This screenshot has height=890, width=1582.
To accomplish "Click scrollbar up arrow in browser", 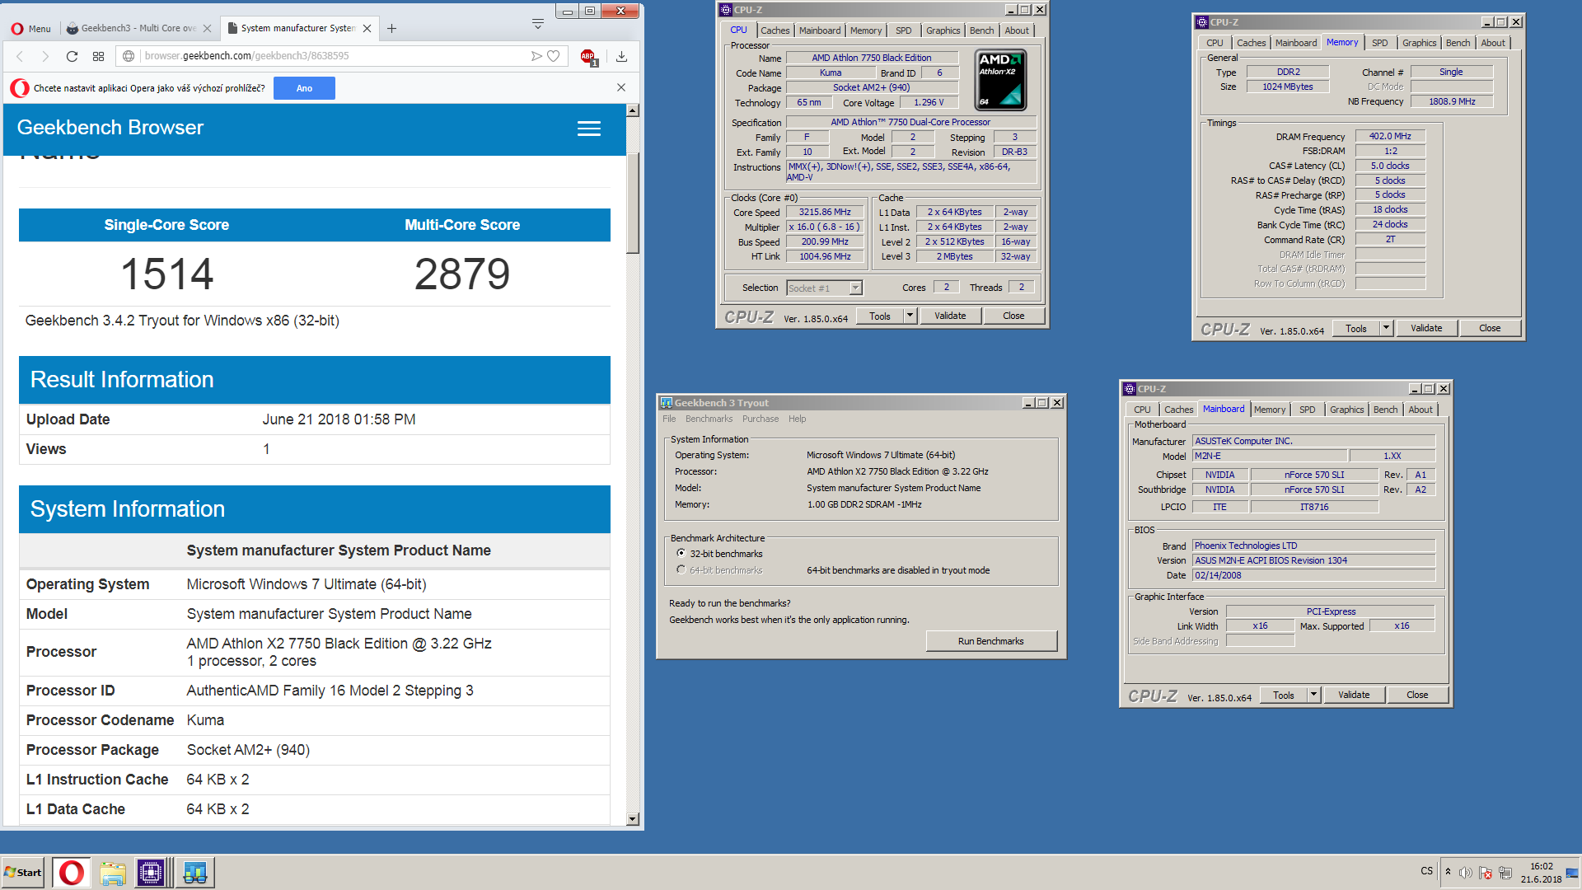I will [633, 110].
